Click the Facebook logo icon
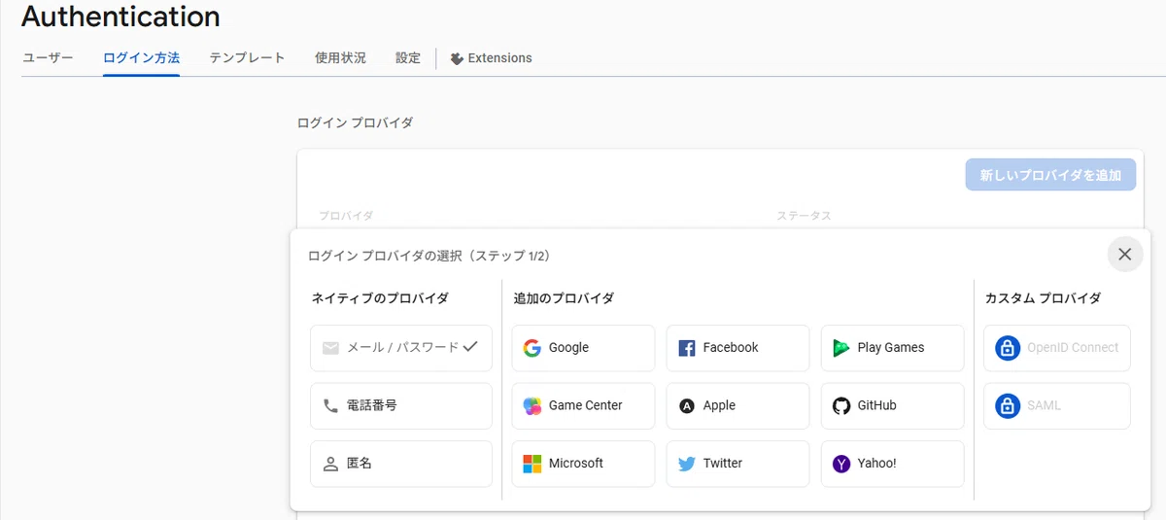 coord(687,348)
